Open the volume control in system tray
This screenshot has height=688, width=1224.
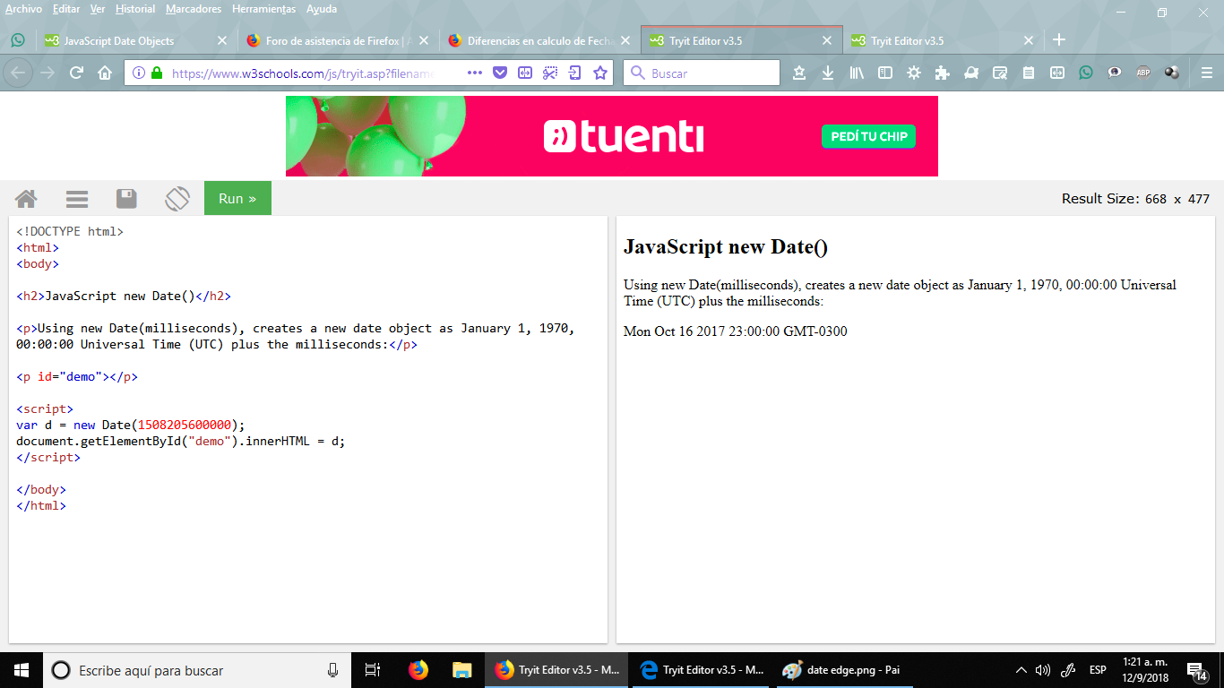click(1043, 670)
